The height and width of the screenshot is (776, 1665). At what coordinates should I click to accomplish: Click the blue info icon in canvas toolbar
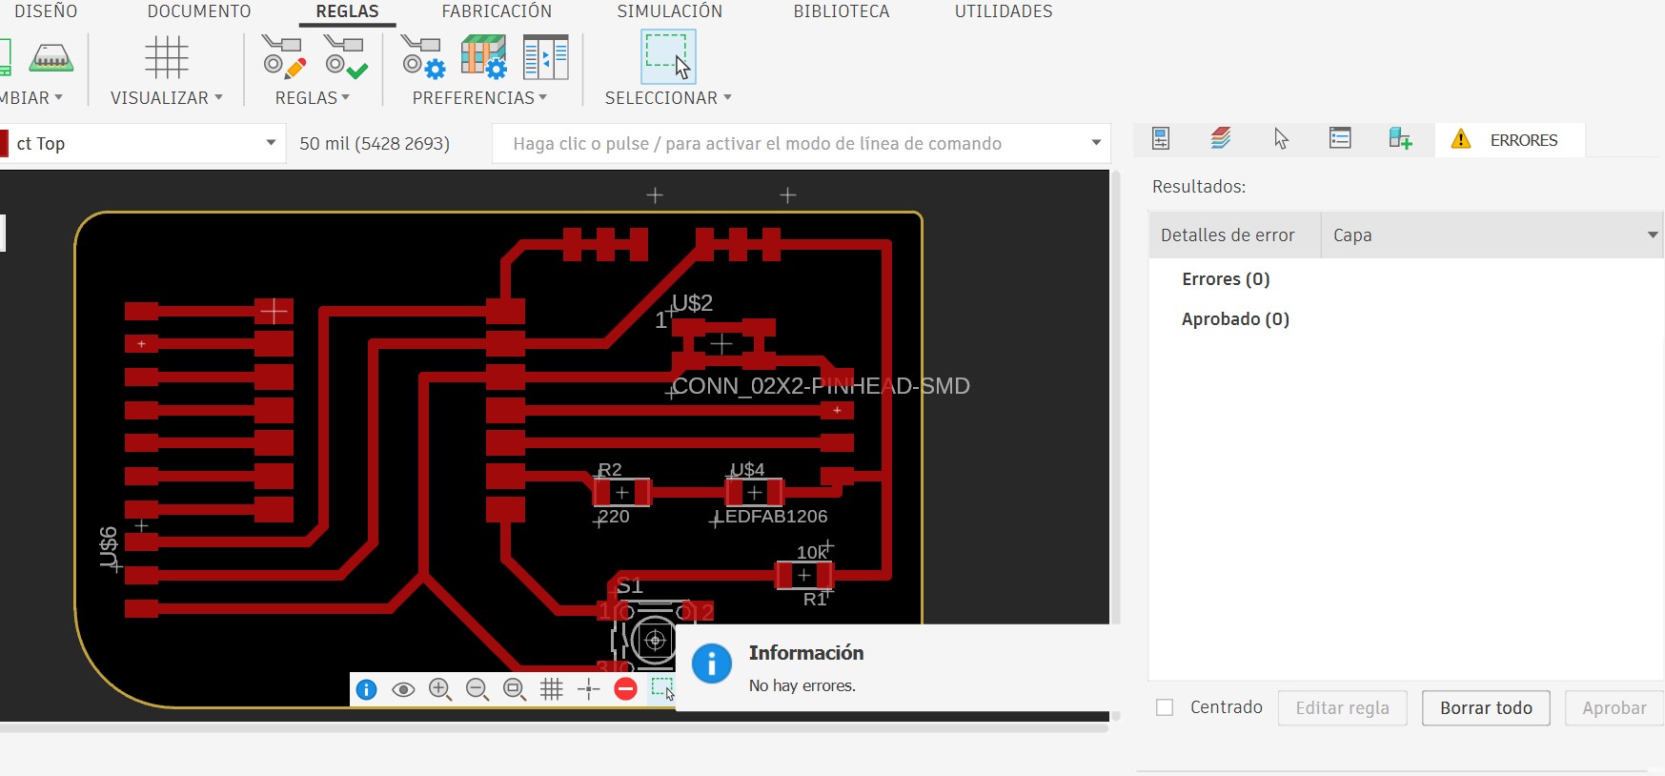366,689
